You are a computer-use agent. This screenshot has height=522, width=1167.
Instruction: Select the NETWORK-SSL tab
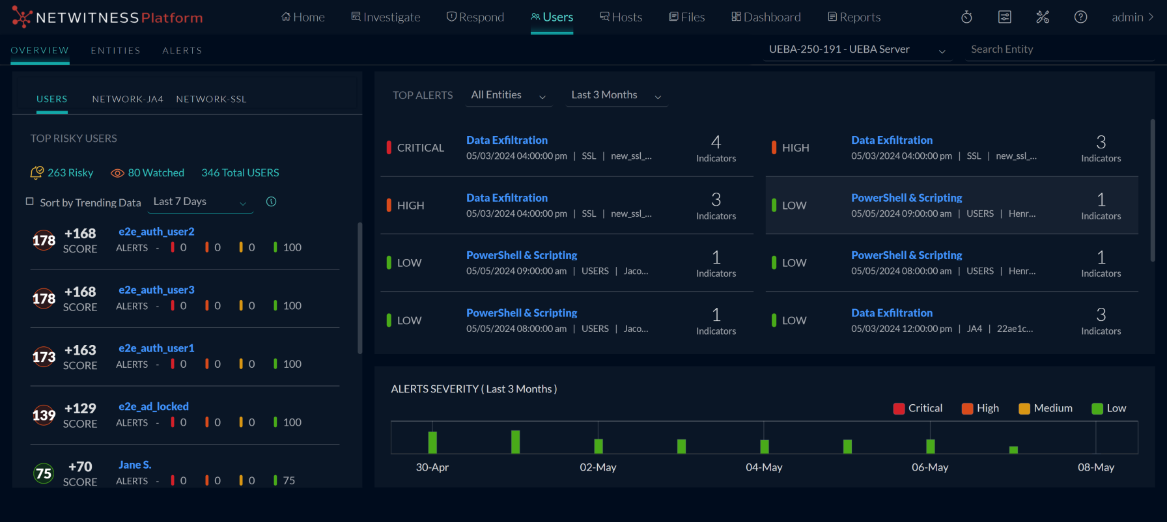(x=211, y=99)
